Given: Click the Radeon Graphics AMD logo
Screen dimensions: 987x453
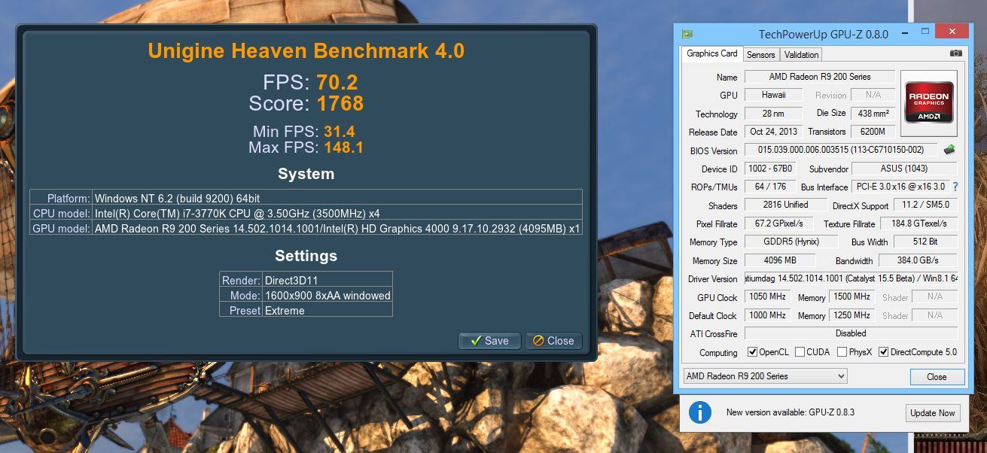Looking at the screenshot, I should tap(929, 102).
